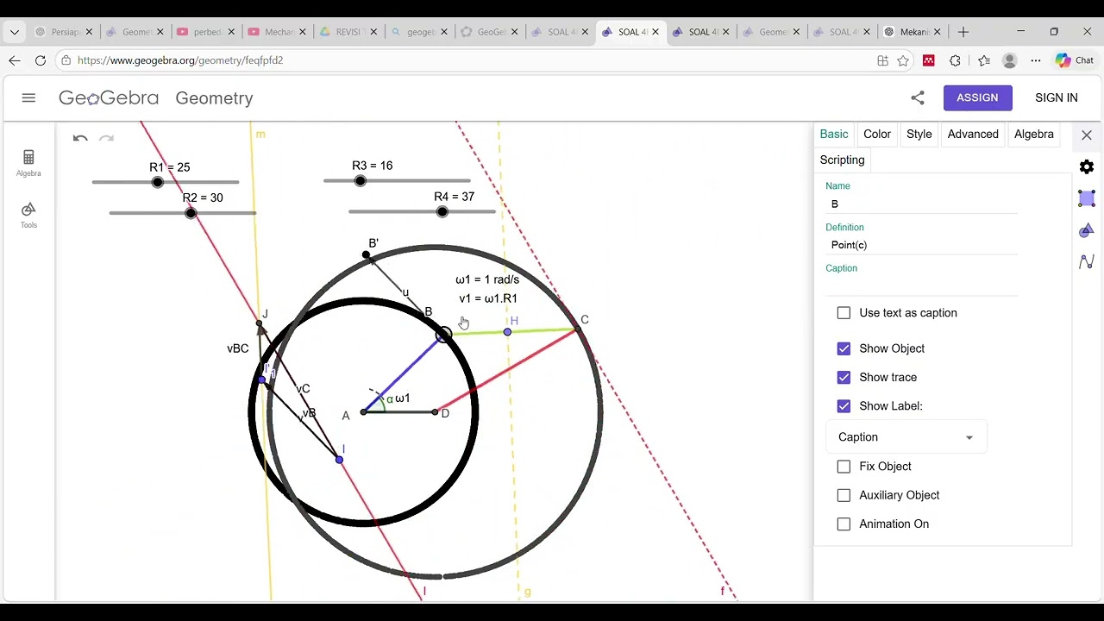Open the graphics view properties icon
The width and height of the screenshot is (1104, 621).
point(1087,198)
